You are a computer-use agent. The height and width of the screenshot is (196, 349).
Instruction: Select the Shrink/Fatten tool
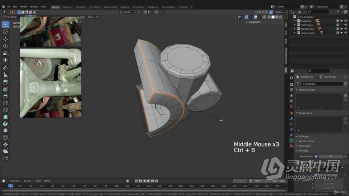5,144
